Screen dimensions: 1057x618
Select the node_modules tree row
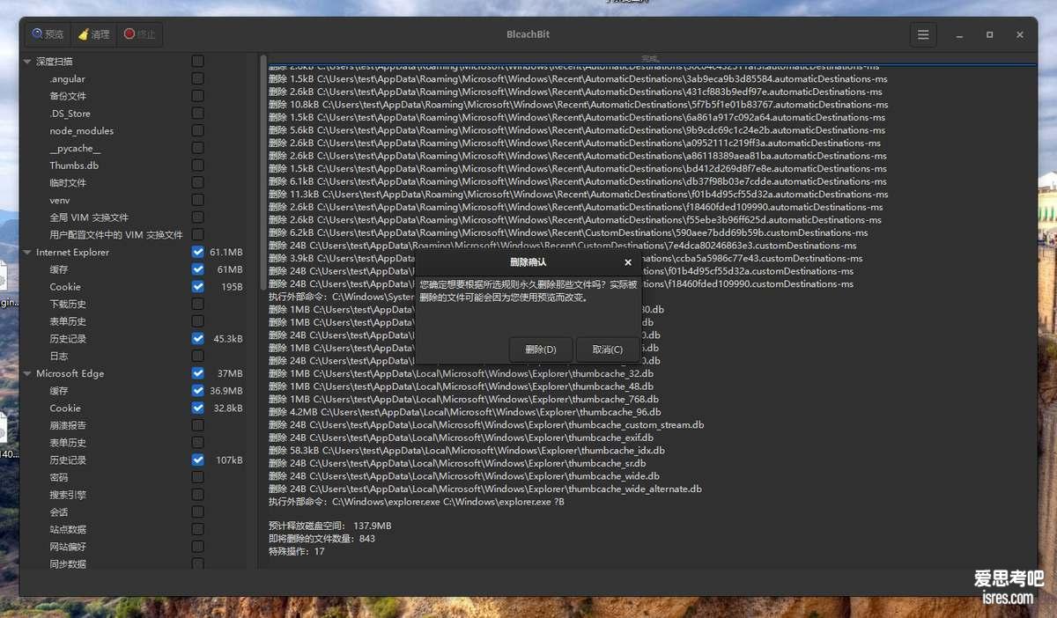coord(81,131)
